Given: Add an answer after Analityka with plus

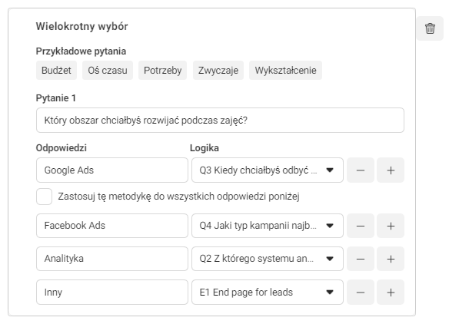Looking at the screenshot, I should tap(391, 259).
